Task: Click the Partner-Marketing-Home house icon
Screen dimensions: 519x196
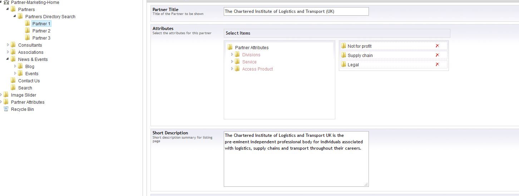Action: (6, 2)
